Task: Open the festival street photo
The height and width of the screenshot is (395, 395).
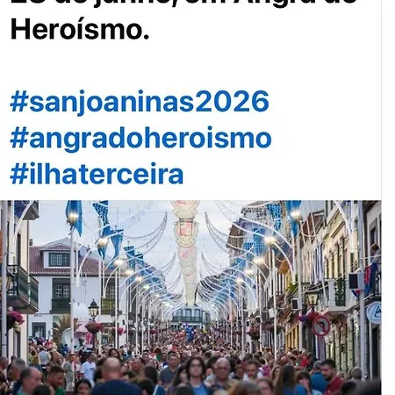Action: [x=190, y=298]
